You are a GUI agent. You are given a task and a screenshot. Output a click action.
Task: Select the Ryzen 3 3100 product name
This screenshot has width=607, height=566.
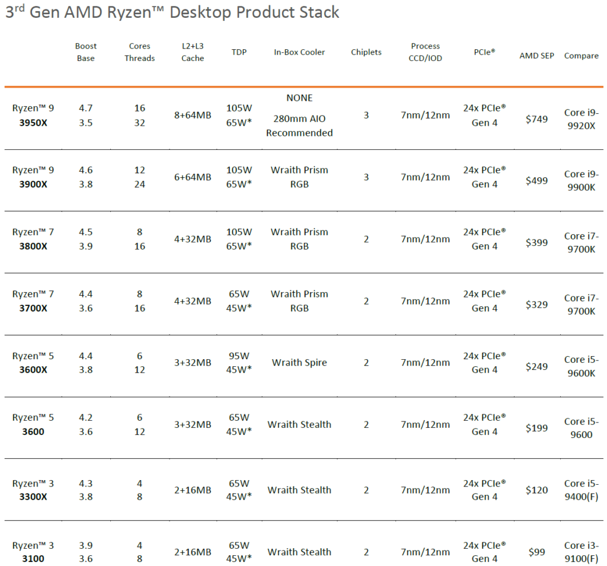[33, 552]
